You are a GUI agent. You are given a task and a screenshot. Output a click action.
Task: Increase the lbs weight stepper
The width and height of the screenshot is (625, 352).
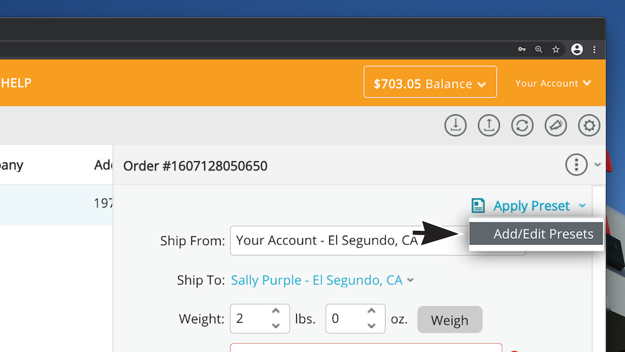(x=276, y=311)
